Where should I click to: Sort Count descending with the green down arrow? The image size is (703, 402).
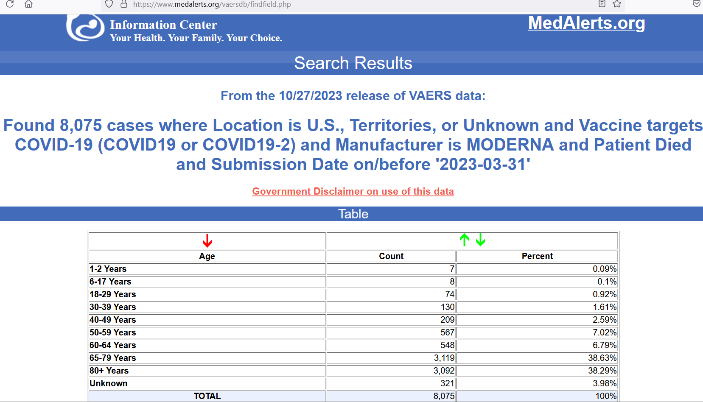point(480,240)
